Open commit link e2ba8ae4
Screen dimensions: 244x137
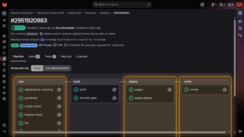click(32, 34)
